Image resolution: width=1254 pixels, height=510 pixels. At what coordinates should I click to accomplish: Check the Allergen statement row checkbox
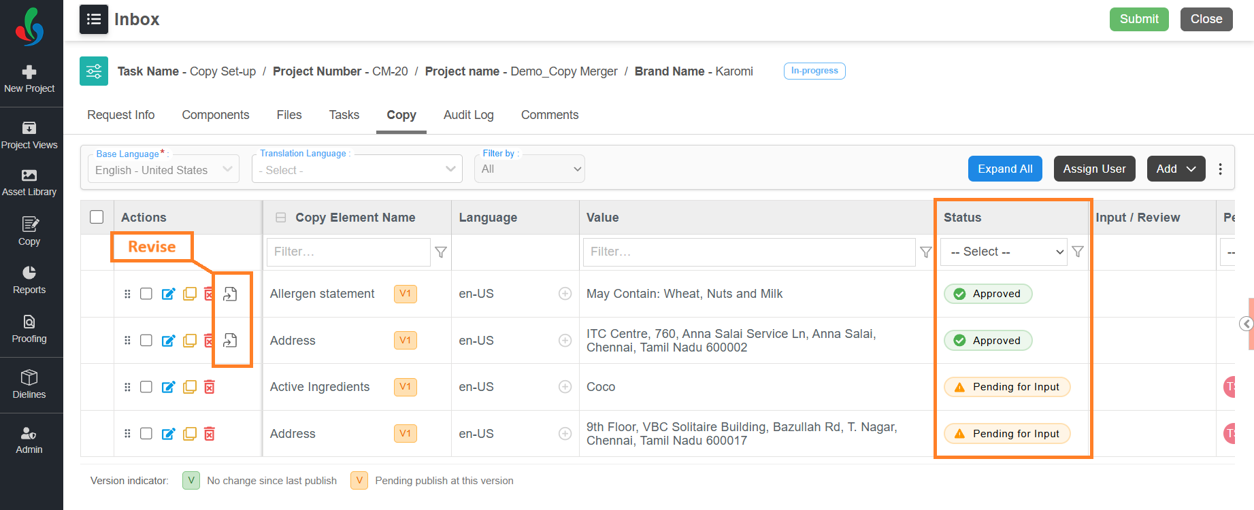146,294
